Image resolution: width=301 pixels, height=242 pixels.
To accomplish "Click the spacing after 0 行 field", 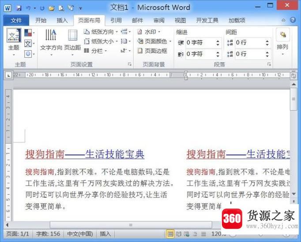I will (x=250, y=54).
